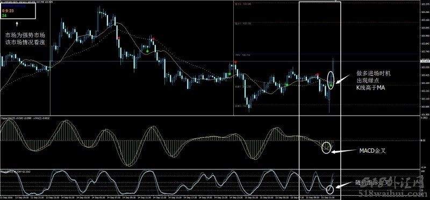
Task: Click 101.900 on the price scale
Action: [x=425, y=115]
